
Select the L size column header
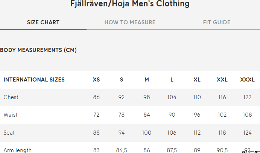(x=172, y=80)
